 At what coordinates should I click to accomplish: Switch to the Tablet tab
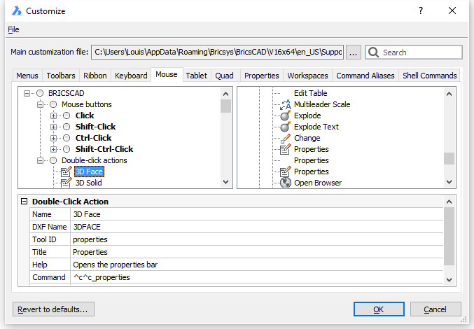click(197, 76)
